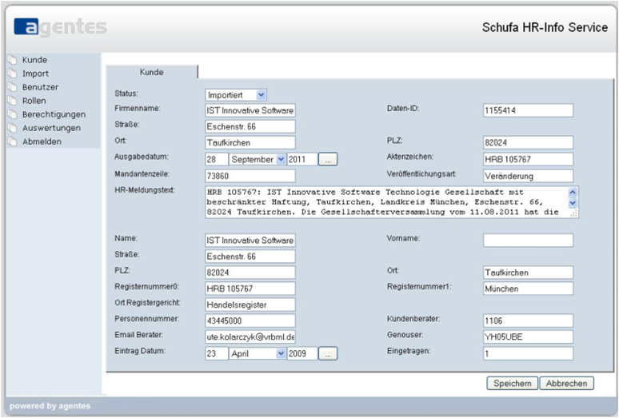Click the Name input field
Viewport: 619px width, 418px height.
pyautogui.click(x=250, y=240)
